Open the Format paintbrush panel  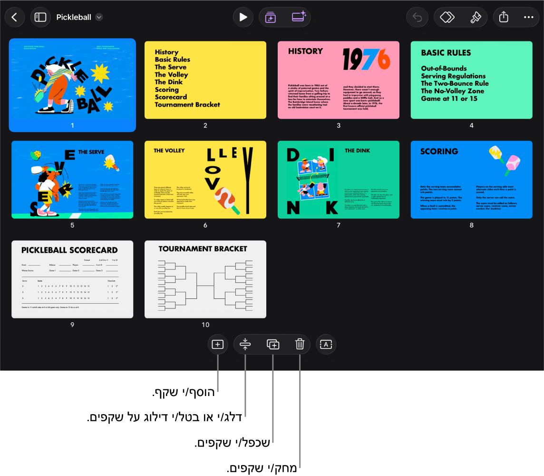476,17
